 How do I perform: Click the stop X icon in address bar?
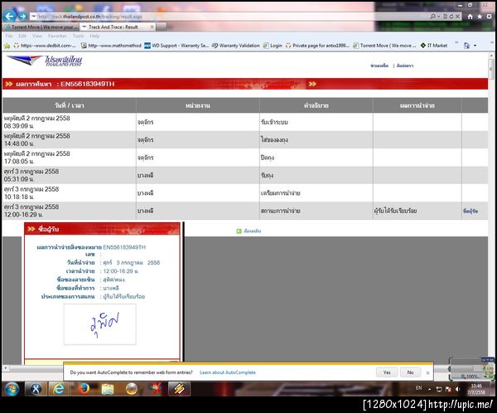(x=457, y=17)
